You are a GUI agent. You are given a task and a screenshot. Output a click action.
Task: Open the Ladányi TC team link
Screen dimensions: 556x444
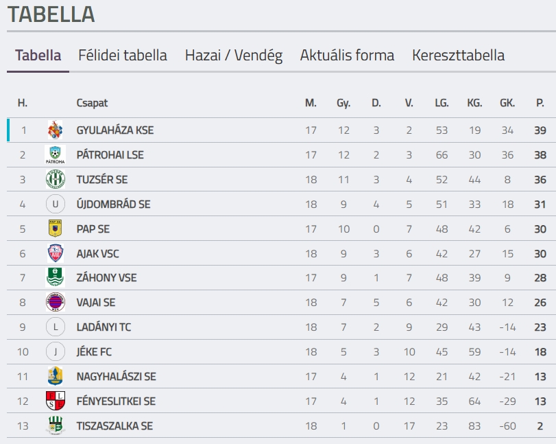click(x=104, y=327)
